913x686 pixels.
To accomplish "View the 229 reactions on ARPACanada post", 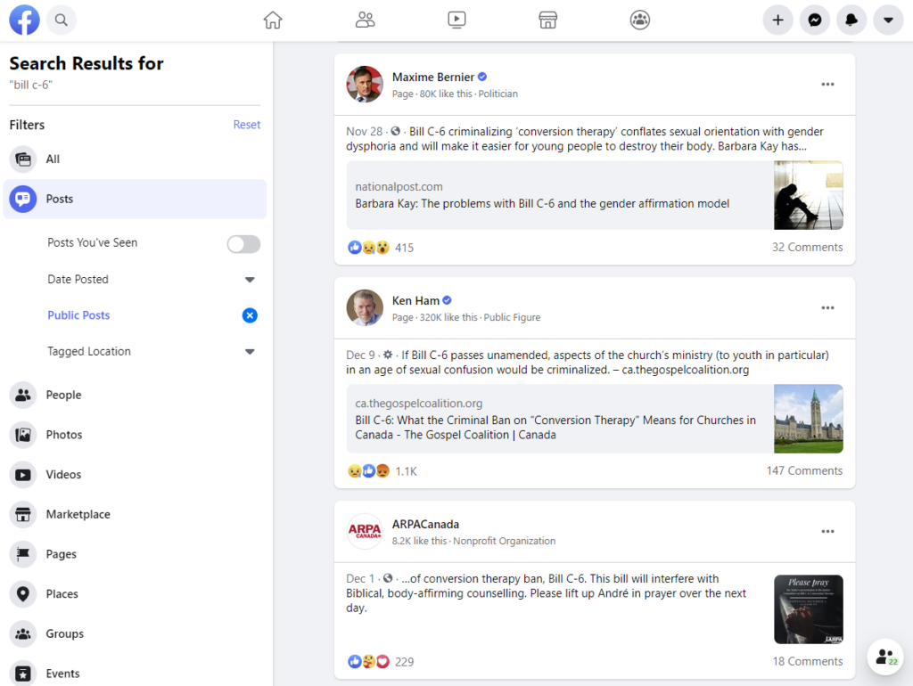I will click(404, 662).
